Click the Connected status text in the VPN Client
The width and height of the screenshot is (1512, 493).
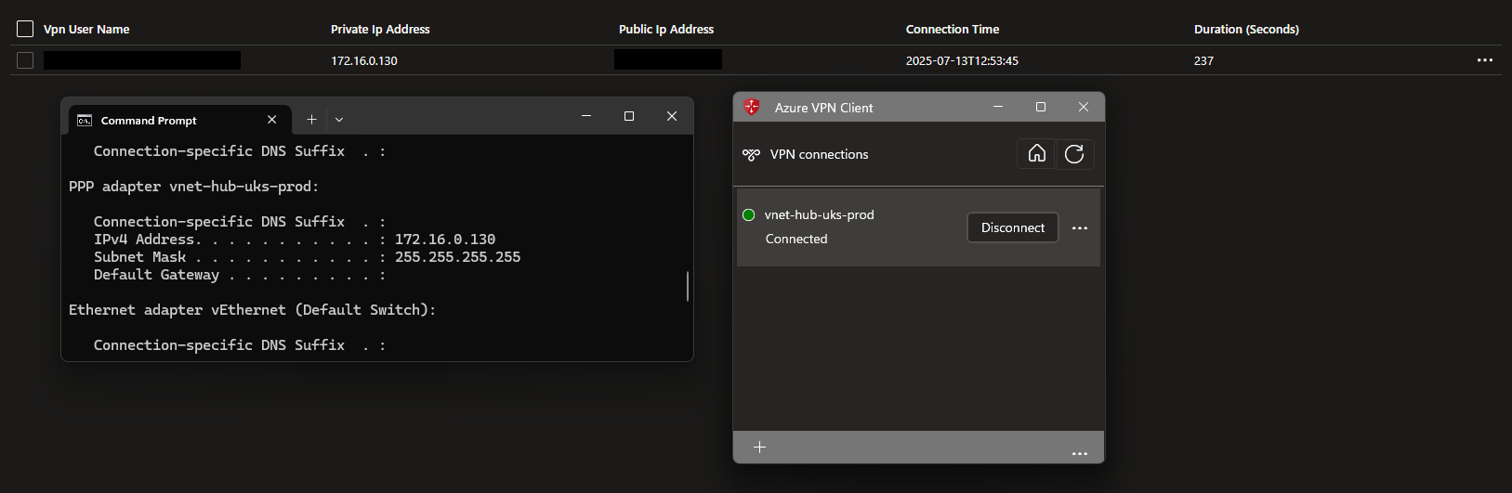click(796, 240)
